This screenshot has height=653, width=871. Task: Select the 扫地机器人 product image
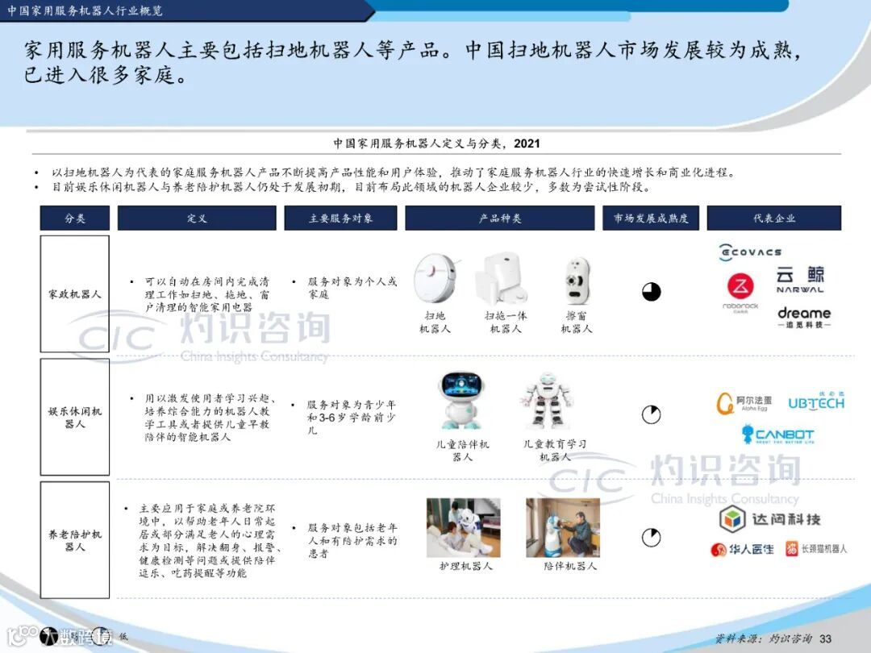point(436,279)
